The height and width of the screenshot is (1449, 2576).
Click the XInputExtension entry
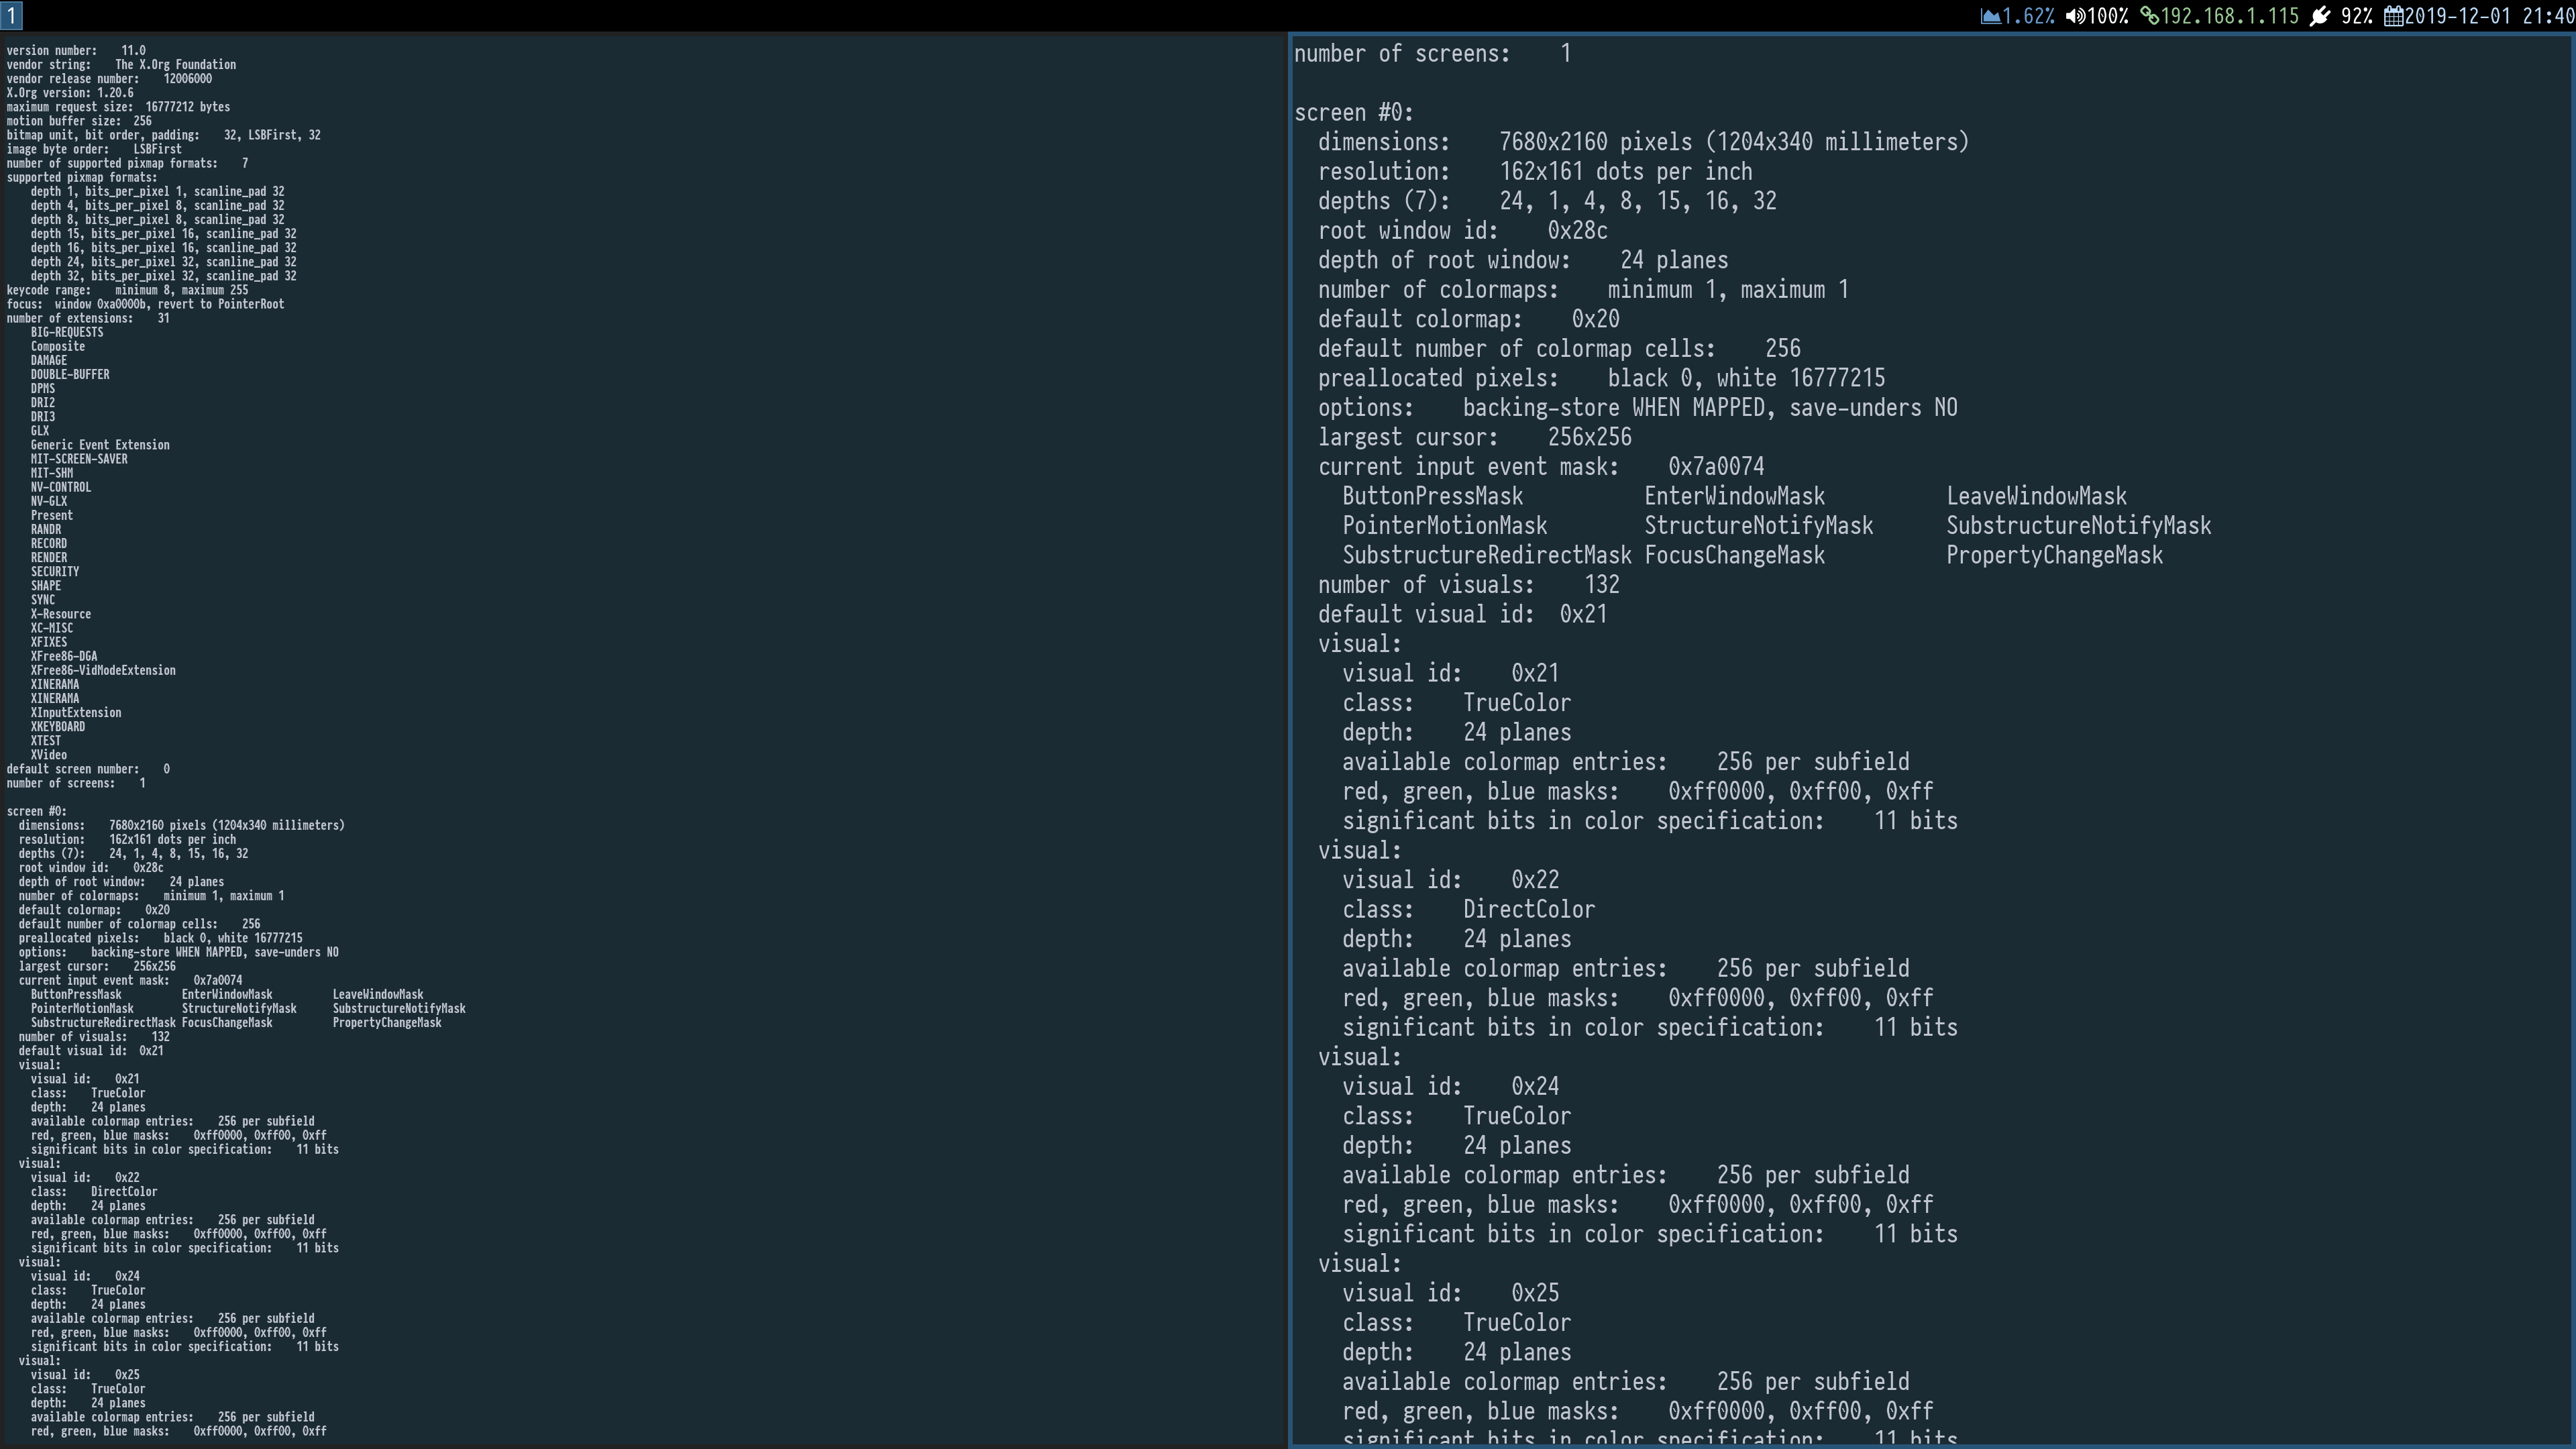coord(76,712)
